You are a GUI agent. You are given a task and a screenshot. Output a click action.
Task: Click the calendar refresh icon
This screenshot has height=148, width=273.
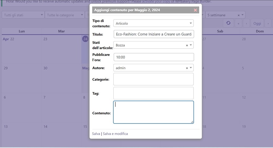click(x=228, y=23)
